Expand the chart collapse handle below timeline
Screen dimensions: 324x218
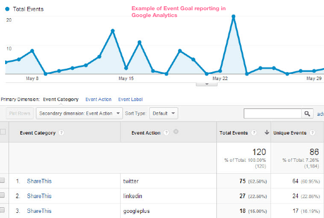coord(207,84)
